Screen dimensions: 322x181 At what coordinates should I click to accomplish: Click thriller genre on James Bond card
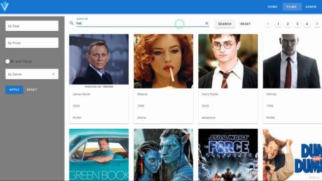[77, 118]
